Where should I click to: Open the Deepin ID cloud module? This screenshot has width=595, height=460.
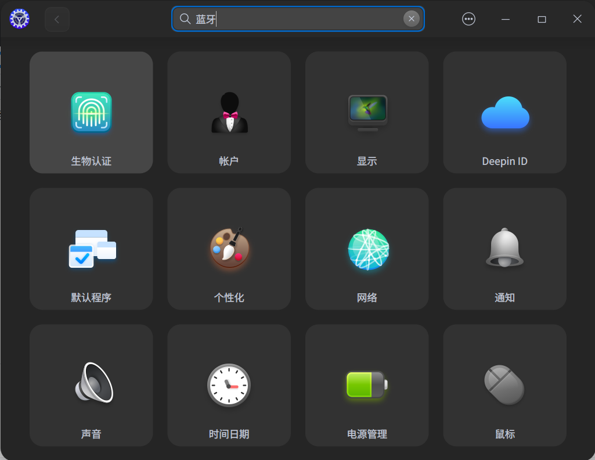(x=504, y=112)
